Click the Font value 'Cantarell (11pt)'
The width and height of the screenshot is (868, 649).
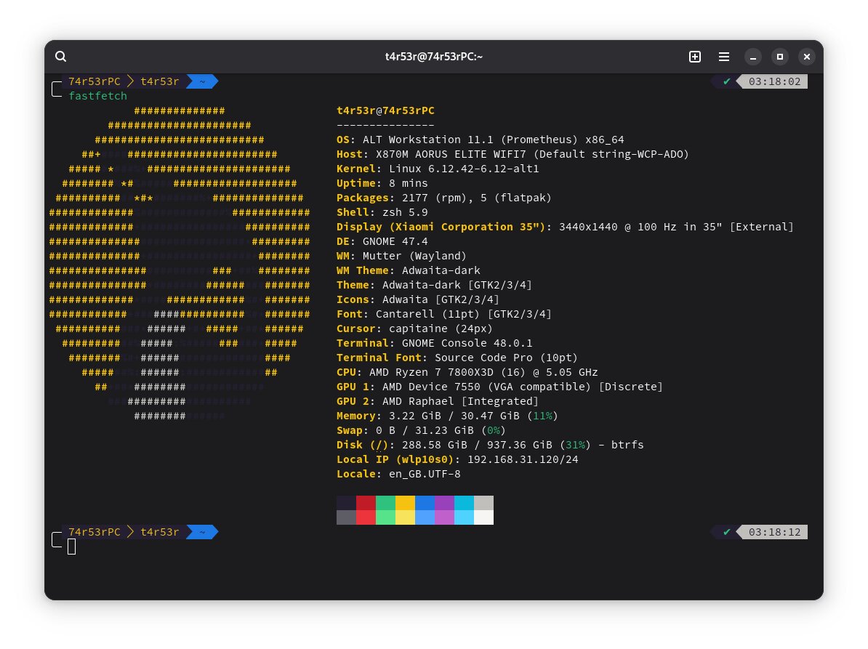[x=428, y=314]
